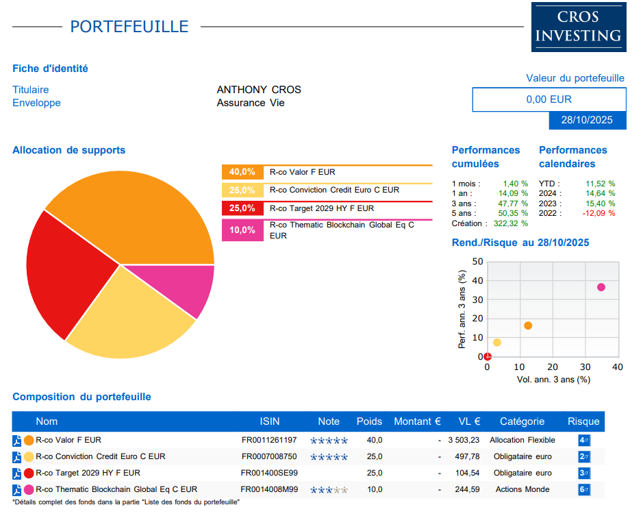Screen dimensions: 643x516
Task: Click the red point at scatter origin
Action: pyautogui.click(x=487, y=356)
